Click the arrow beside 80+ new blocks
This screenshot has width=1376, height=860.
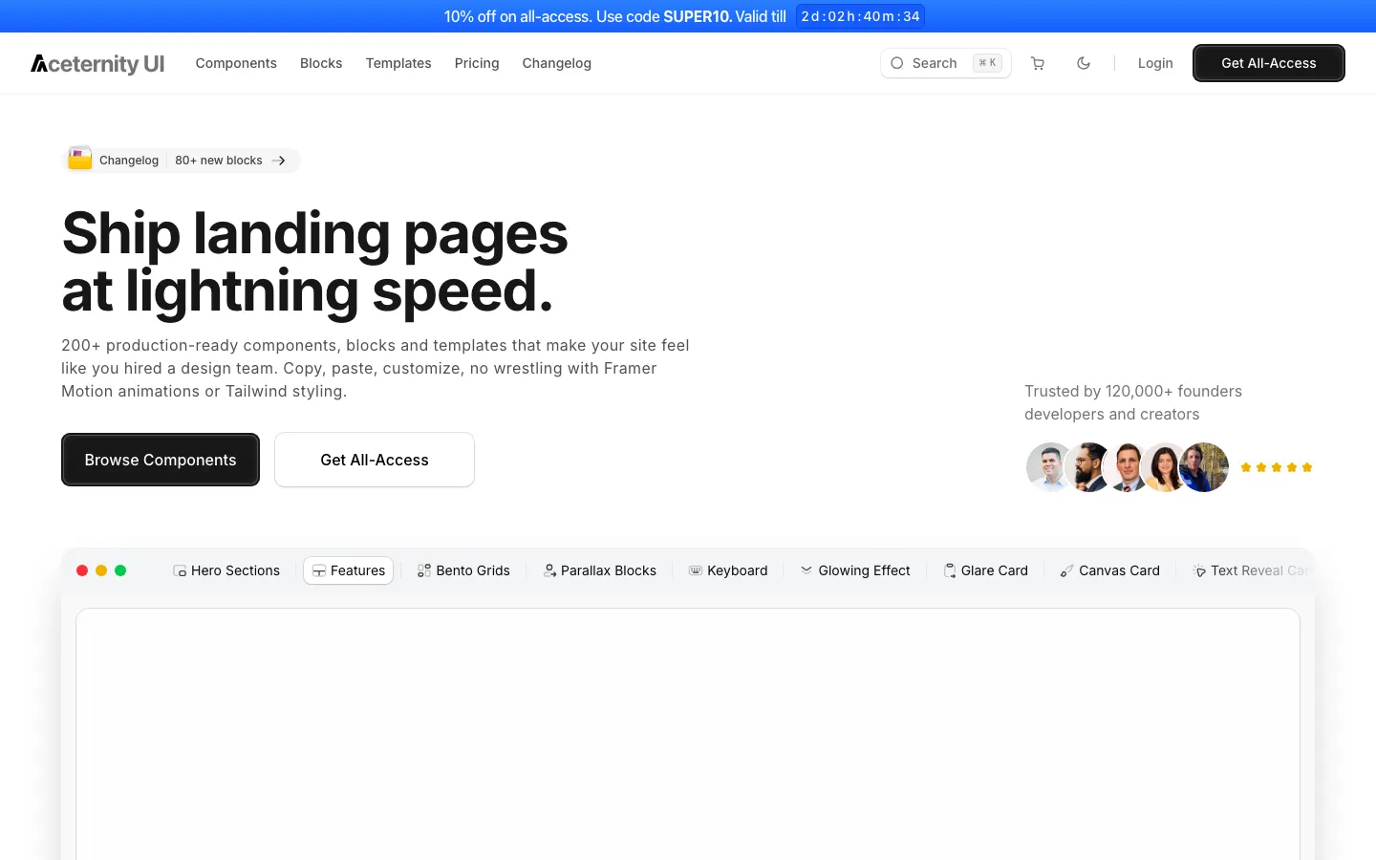click(279, 161)
